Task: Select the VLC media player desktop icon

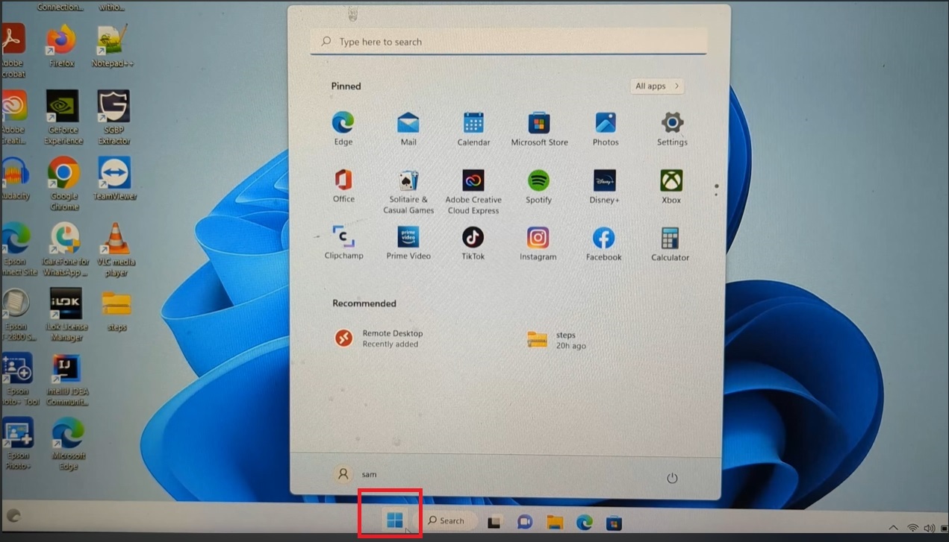Action: click(116, 249)
